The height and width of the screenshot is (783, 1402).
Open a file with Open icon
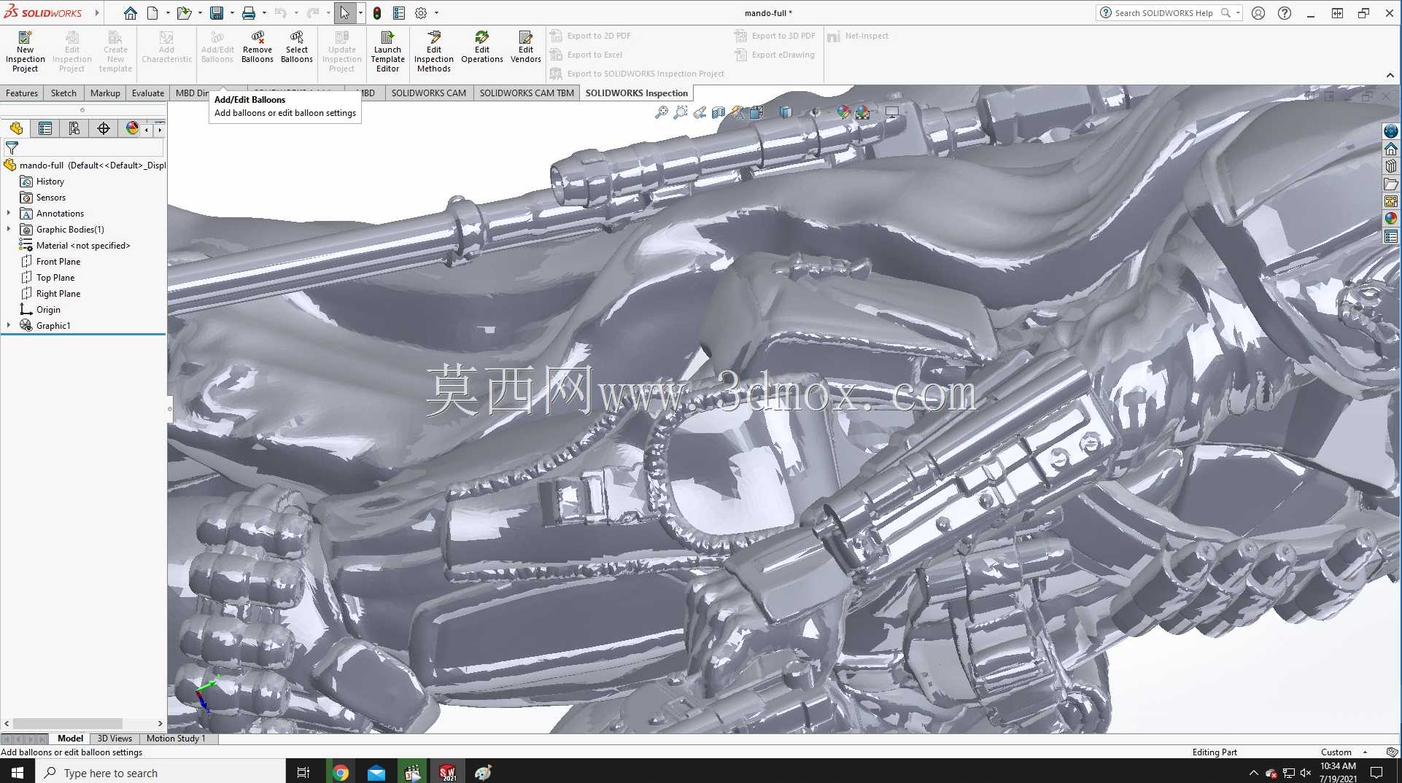(x=184, y=13)
